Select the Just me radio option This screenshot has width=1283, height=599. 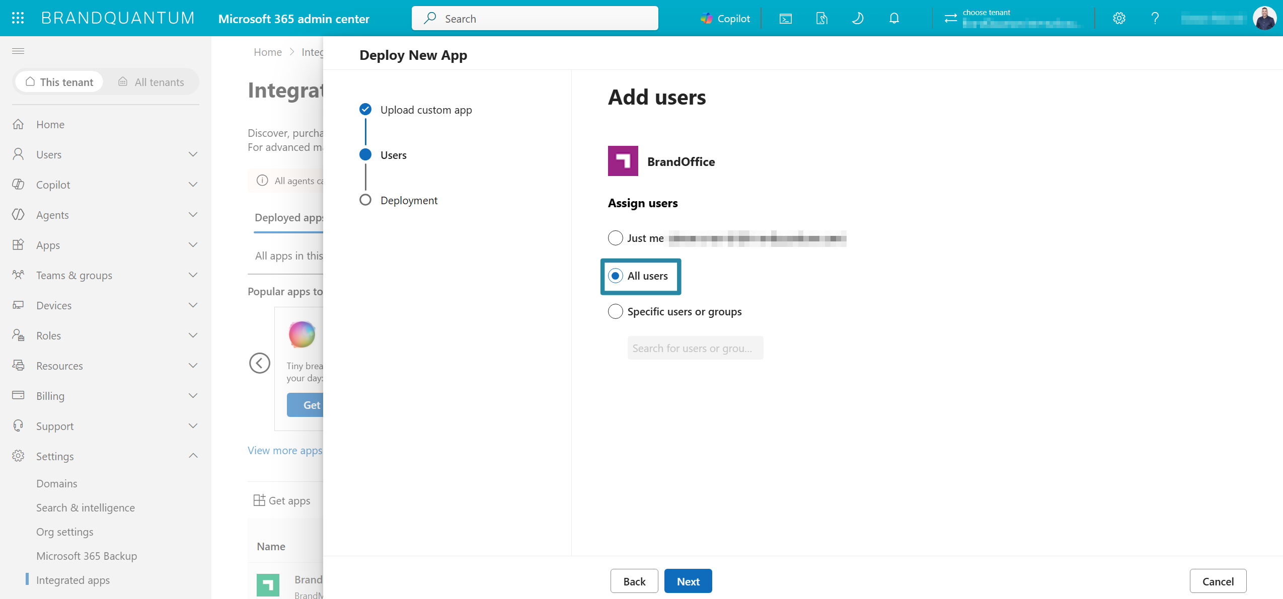click(615, 238)
